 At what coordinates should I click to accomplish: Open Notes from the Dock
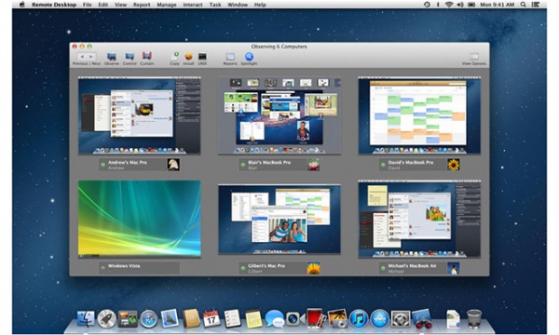253,318
